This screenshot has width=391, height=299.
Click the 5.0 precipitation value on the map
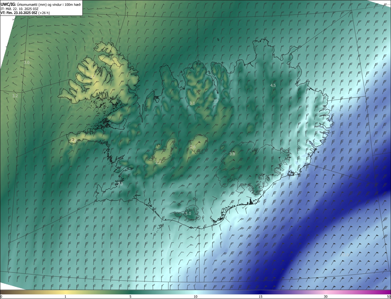click(x=188, y=213)
